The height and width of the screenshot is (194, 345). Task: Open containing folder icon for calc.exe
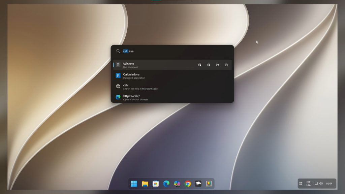pyautogui.click(x=217, y=65)
